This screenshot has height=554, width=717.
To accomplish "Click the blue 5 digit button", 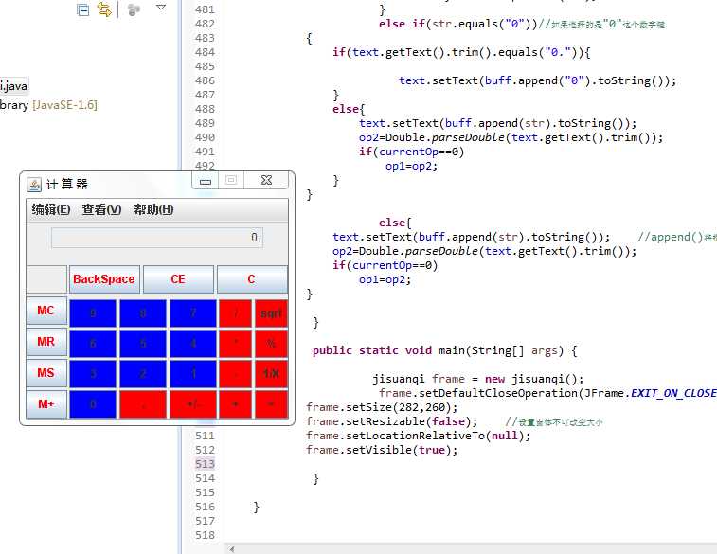I will (x=143, y=343).
